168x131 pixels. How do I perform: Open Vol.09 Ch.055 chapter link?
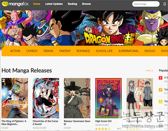pos(102,125)
